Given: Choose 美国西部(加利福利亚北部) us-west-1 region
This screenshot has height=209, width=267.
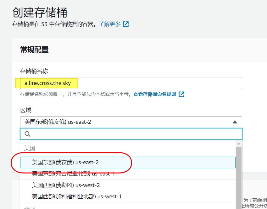Looking at the screenshot, I should (76, 196).
